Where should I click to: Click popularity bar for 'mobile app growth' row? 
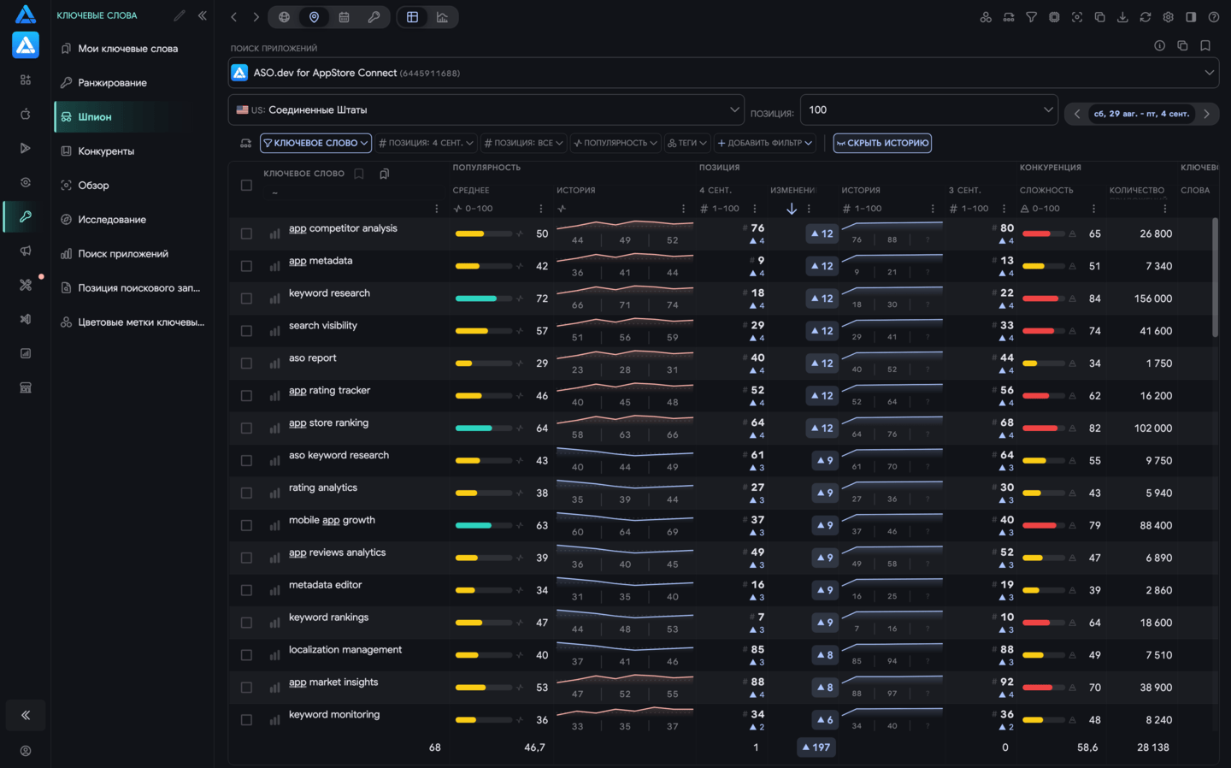(484, 526)
